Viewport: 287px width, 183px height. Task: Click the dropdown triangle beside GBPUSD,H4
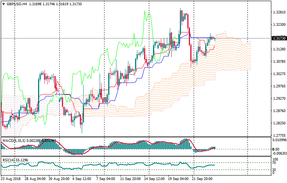(x=3, y=4)
